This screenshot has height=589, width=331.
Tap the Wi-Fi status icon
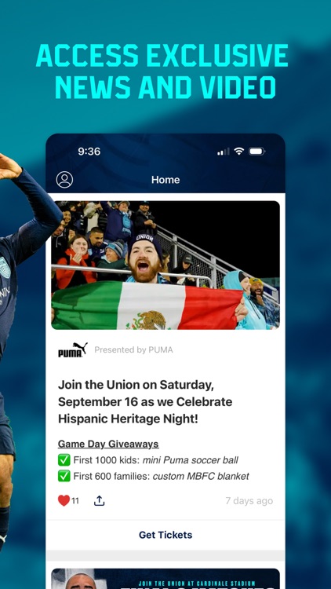[x=239, y=151]
